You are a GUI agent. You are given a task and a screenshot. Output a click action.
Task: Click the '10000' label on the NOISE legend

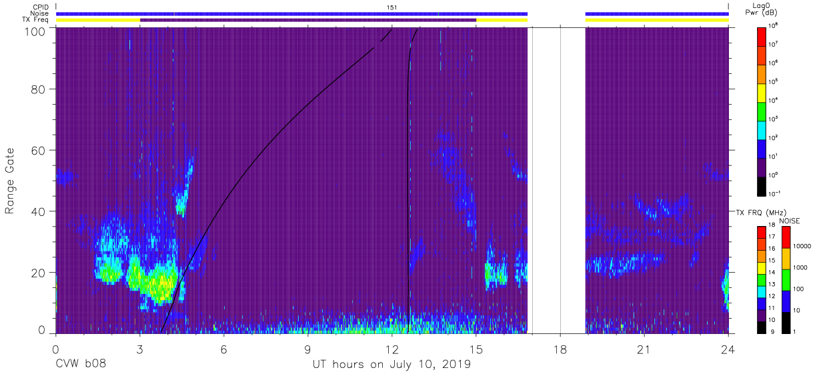point(801,247)
